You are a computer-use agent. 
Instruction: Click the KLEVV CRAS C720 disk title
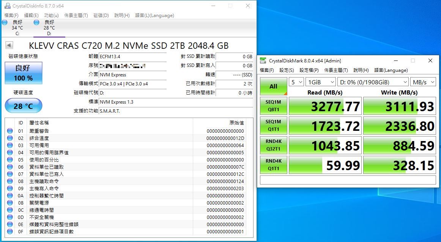click(x=129, y=45)
